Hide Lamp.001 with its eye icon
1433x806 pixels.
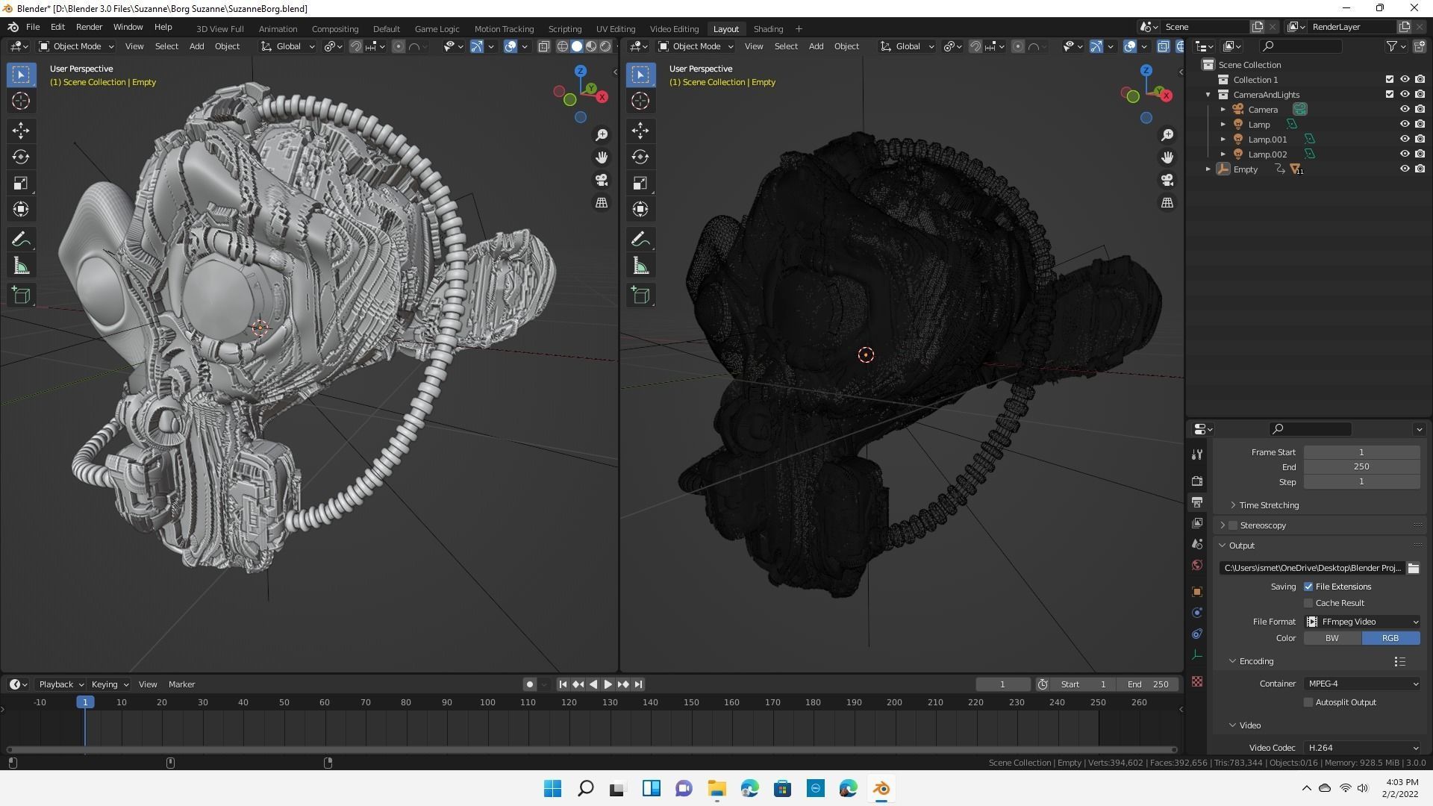1404,139
